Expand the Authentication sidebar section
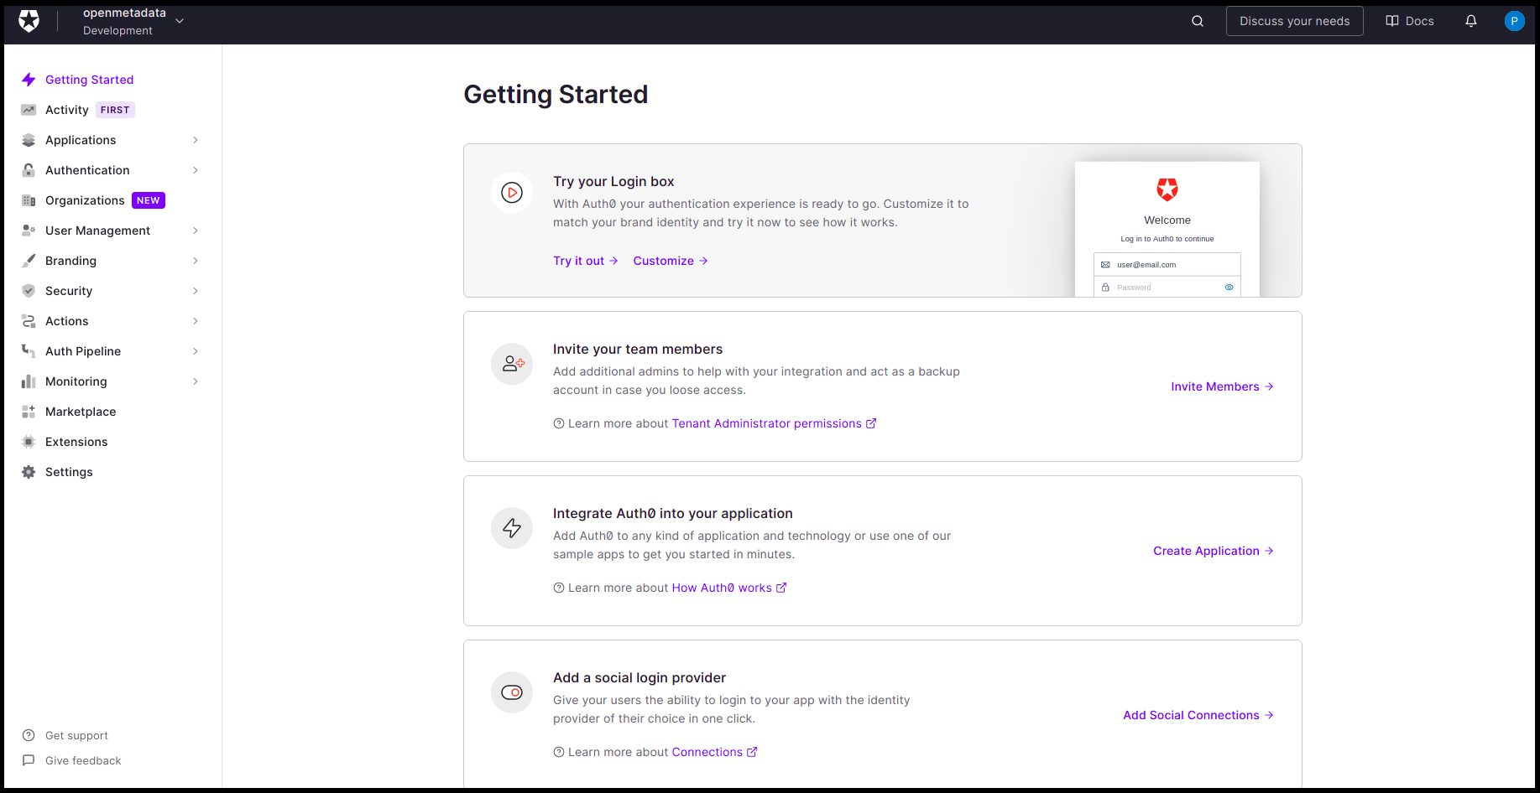This screenshot has height=793, width=1540. [87, 169]
